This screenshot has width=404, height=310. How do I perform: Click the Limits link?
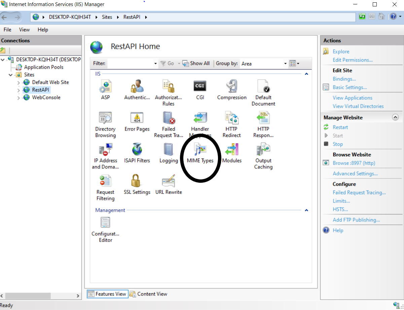click(341, 201)
